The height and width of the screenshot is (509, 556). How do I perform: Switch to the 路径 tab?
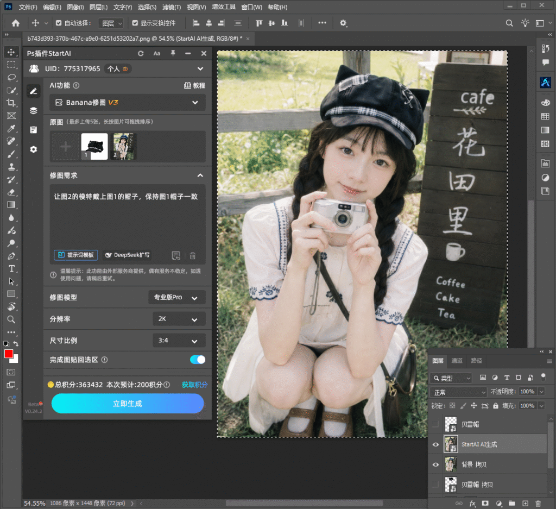click(x=476, y=361)
